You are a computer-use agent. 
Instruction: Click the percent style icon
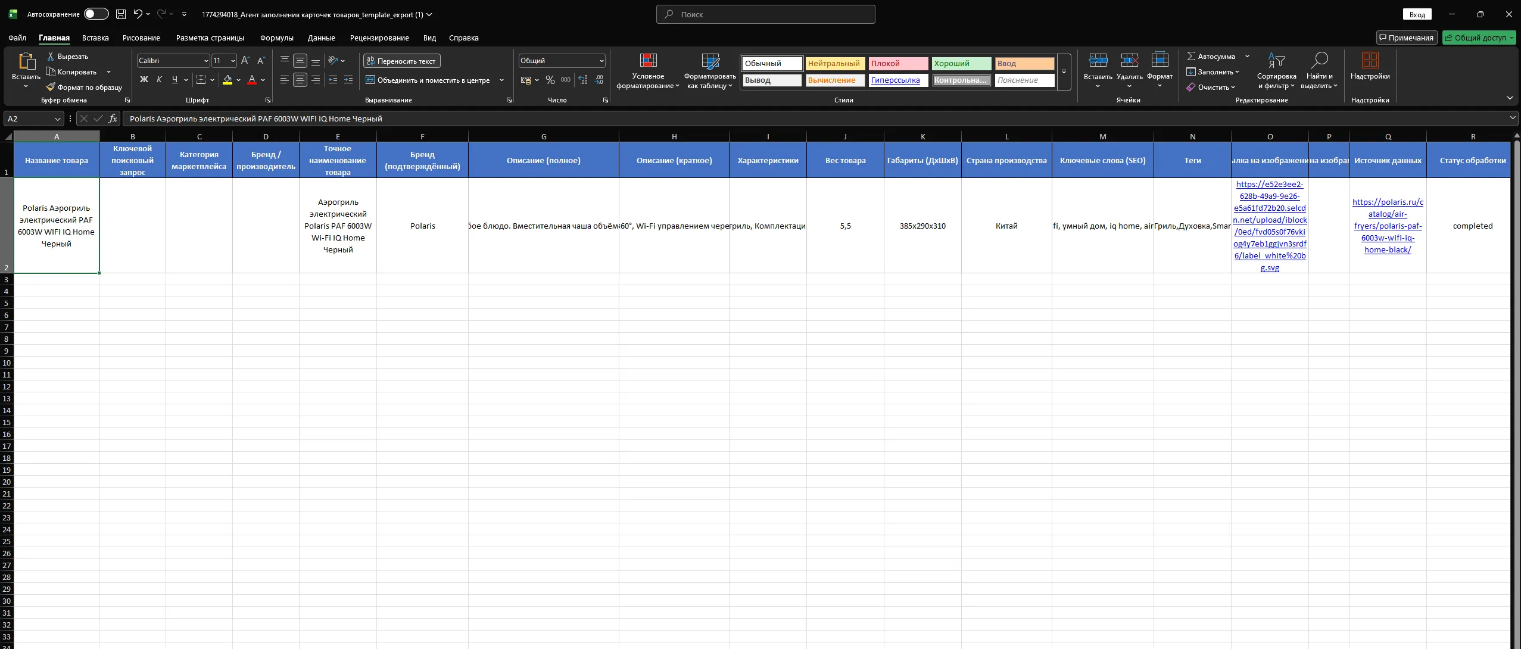click(x=550, y=80)
